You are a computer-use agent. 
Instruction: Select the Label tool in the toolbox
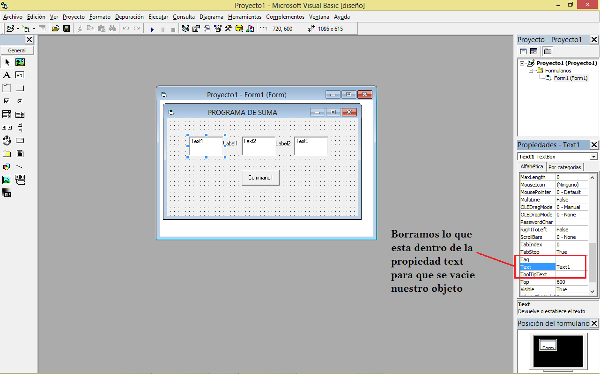coord(7,75)
